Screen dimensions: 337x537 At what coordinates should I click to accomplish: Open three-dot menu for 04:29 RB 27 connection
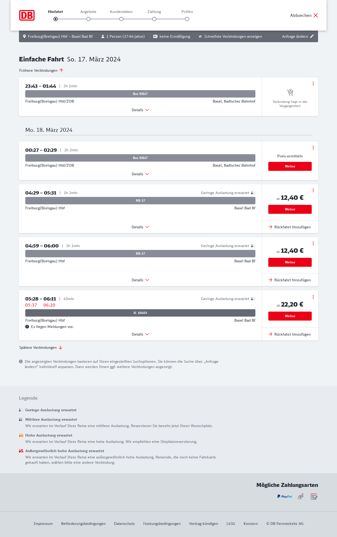tap(313, 190)
